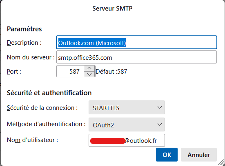This screenshot has height=166, width=225.
Task: Open the STARTTLS connection security dropdown
Action: pos(127,107)
